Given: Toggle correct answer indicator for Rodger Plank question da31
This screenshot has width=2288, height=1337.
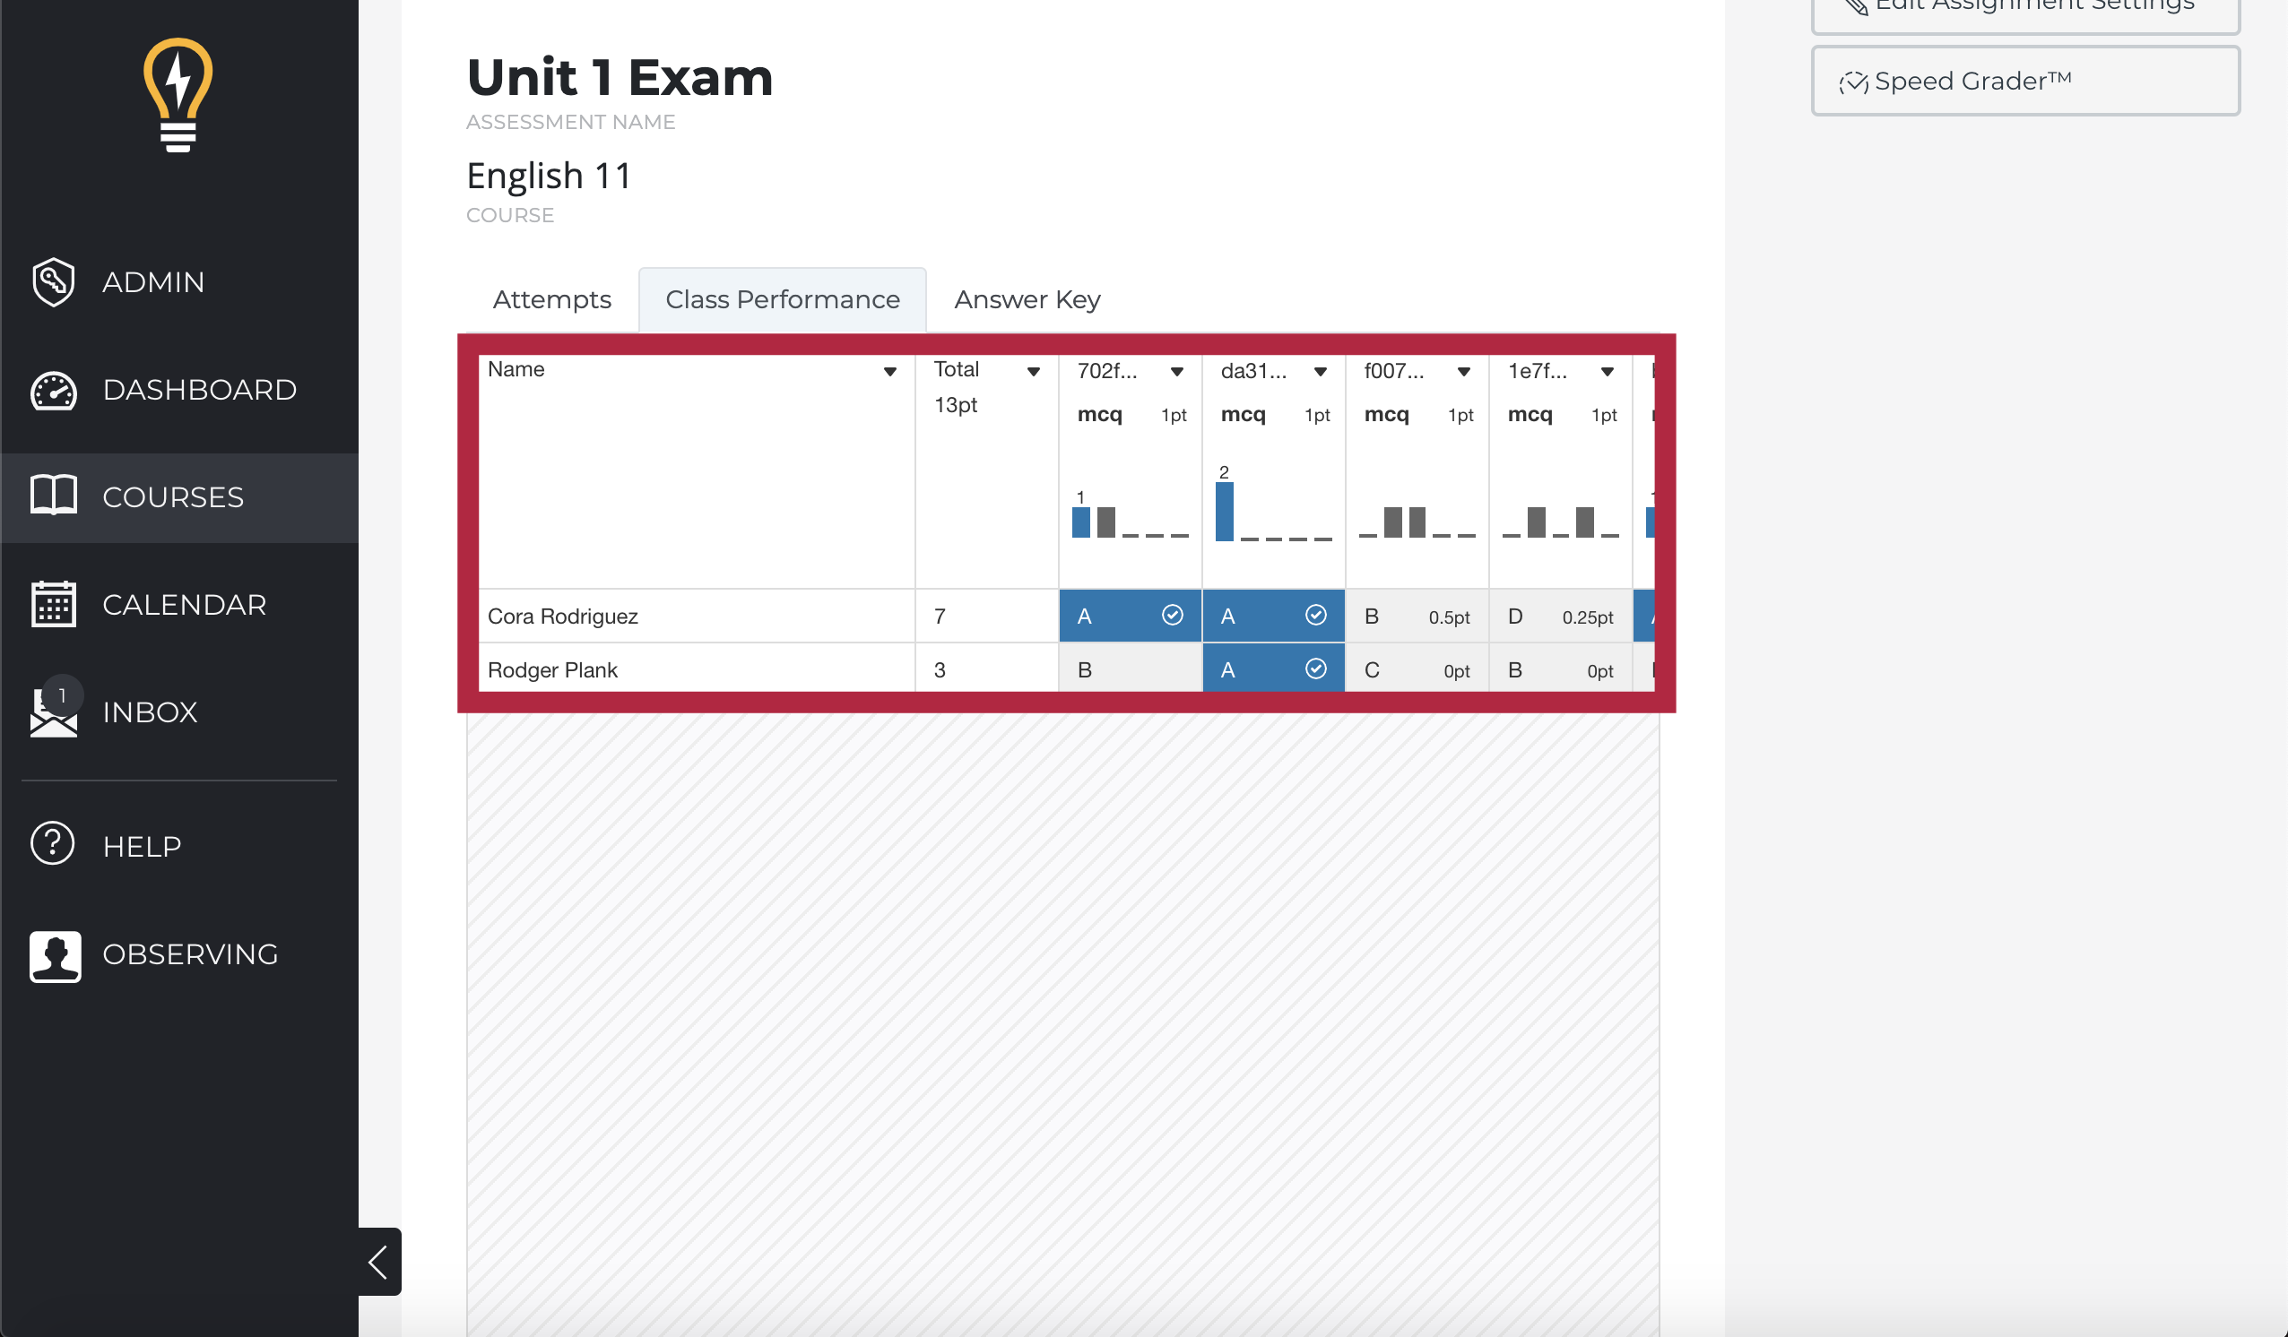Looking at the screenshot, I should pyautogui.click(x=1312, y=668).
